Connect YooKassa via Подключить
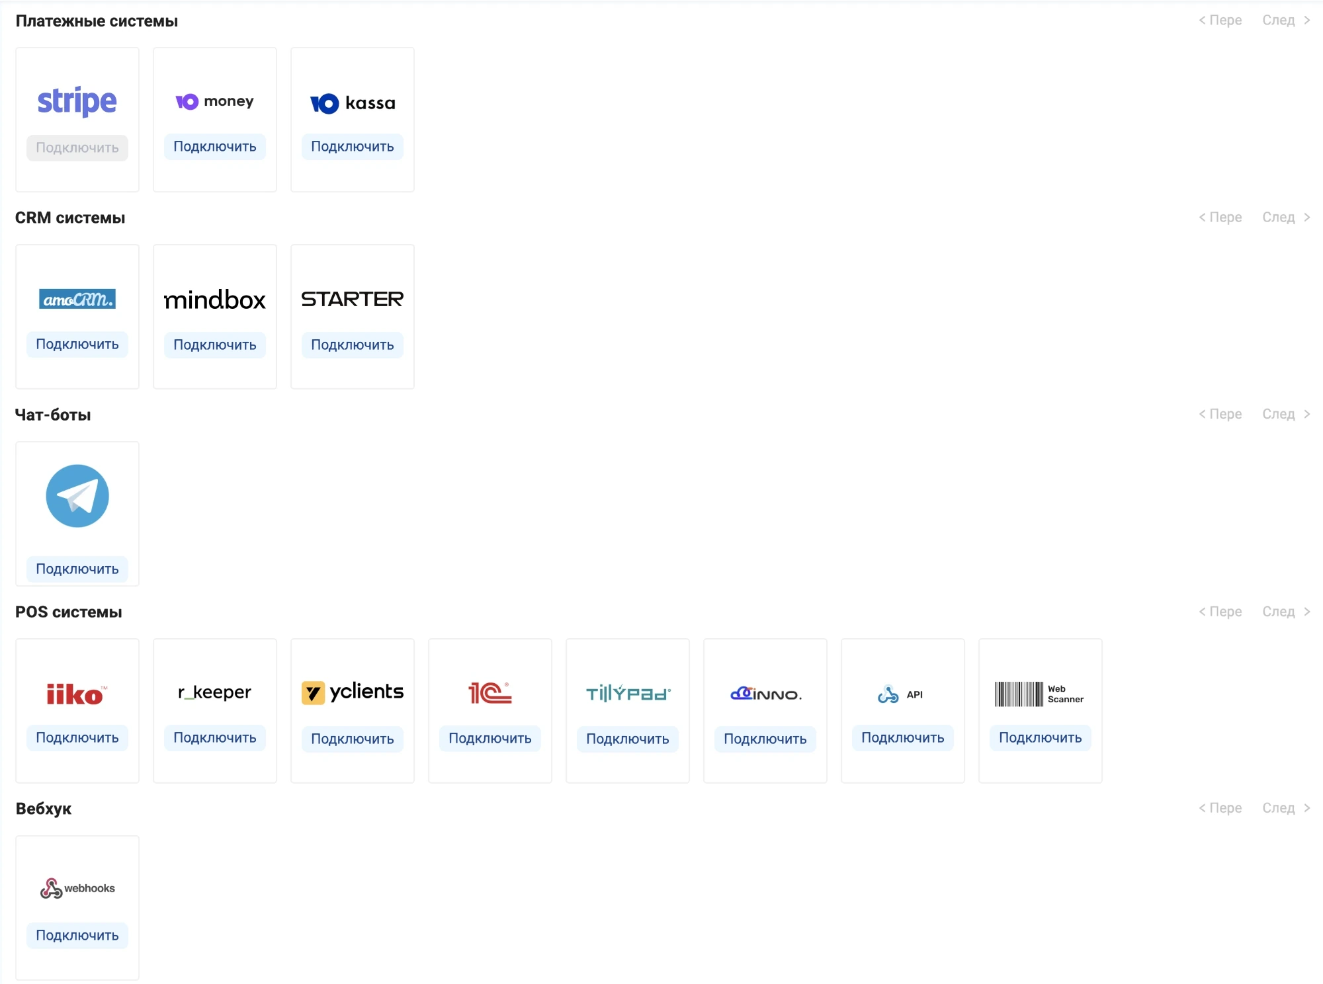 point(353,146)
